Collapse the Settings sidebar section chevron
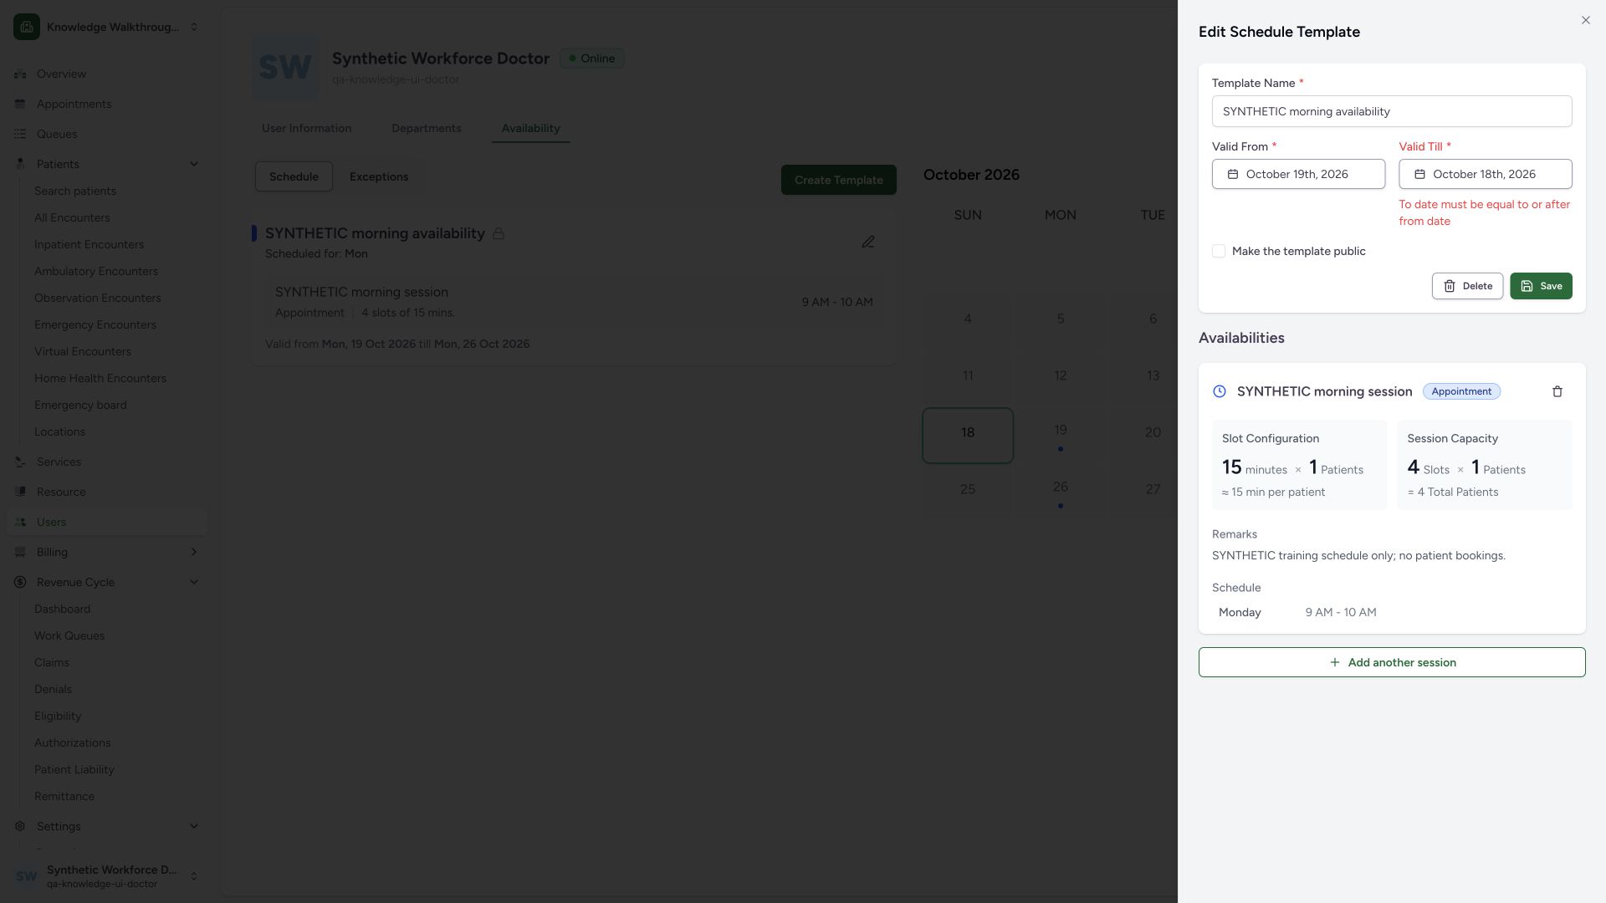This screenshot has width=1606, height=903. click(x=194, y=826)
